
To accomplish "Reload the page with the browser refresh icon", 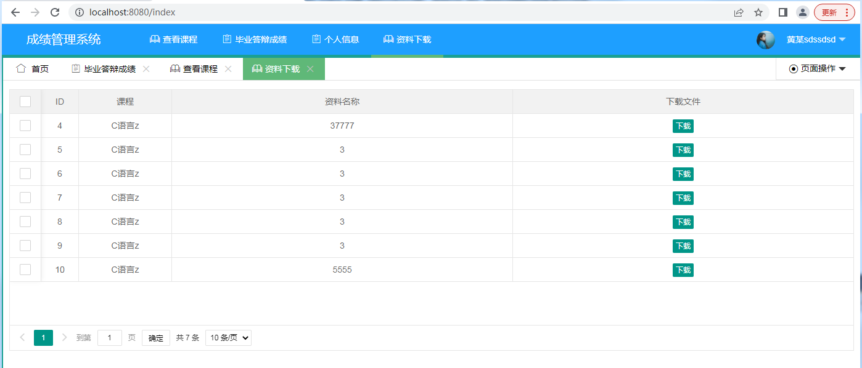I will [x=55, y=12].
